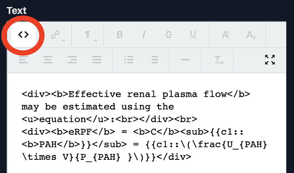Insert a bulleted list
Image resolution: width=294 pixels, height=173 pixels.
pyautogui.click(x=129, y=60)
